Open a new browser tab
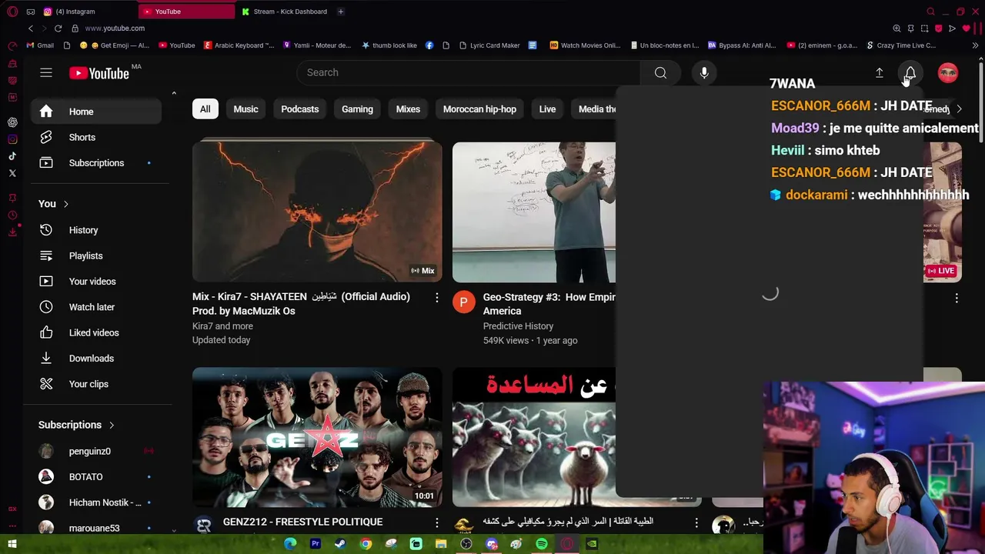The height and width of the screenshot is (554, 985). pos(340,12)
